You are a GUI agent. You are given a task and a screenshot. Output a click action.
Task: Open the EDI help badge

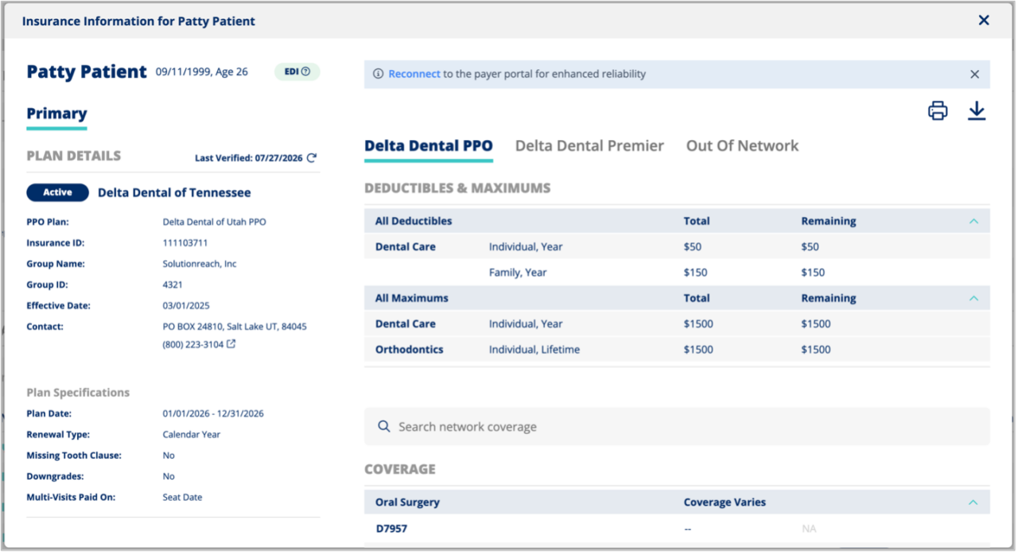tap(297, 72)
